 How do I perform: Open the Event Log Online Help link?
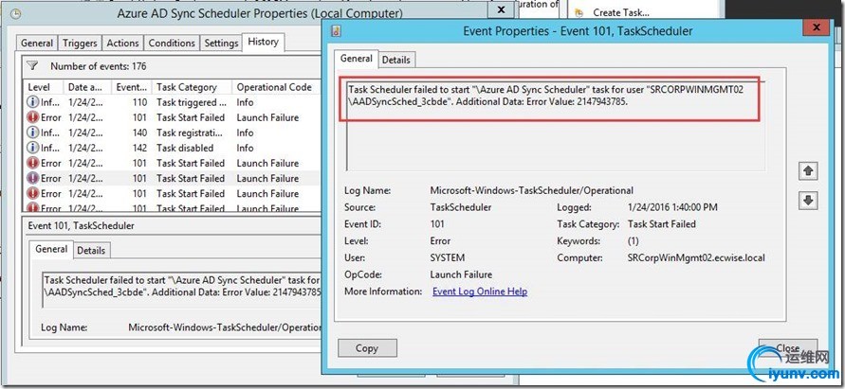click(x=480, y=292)
